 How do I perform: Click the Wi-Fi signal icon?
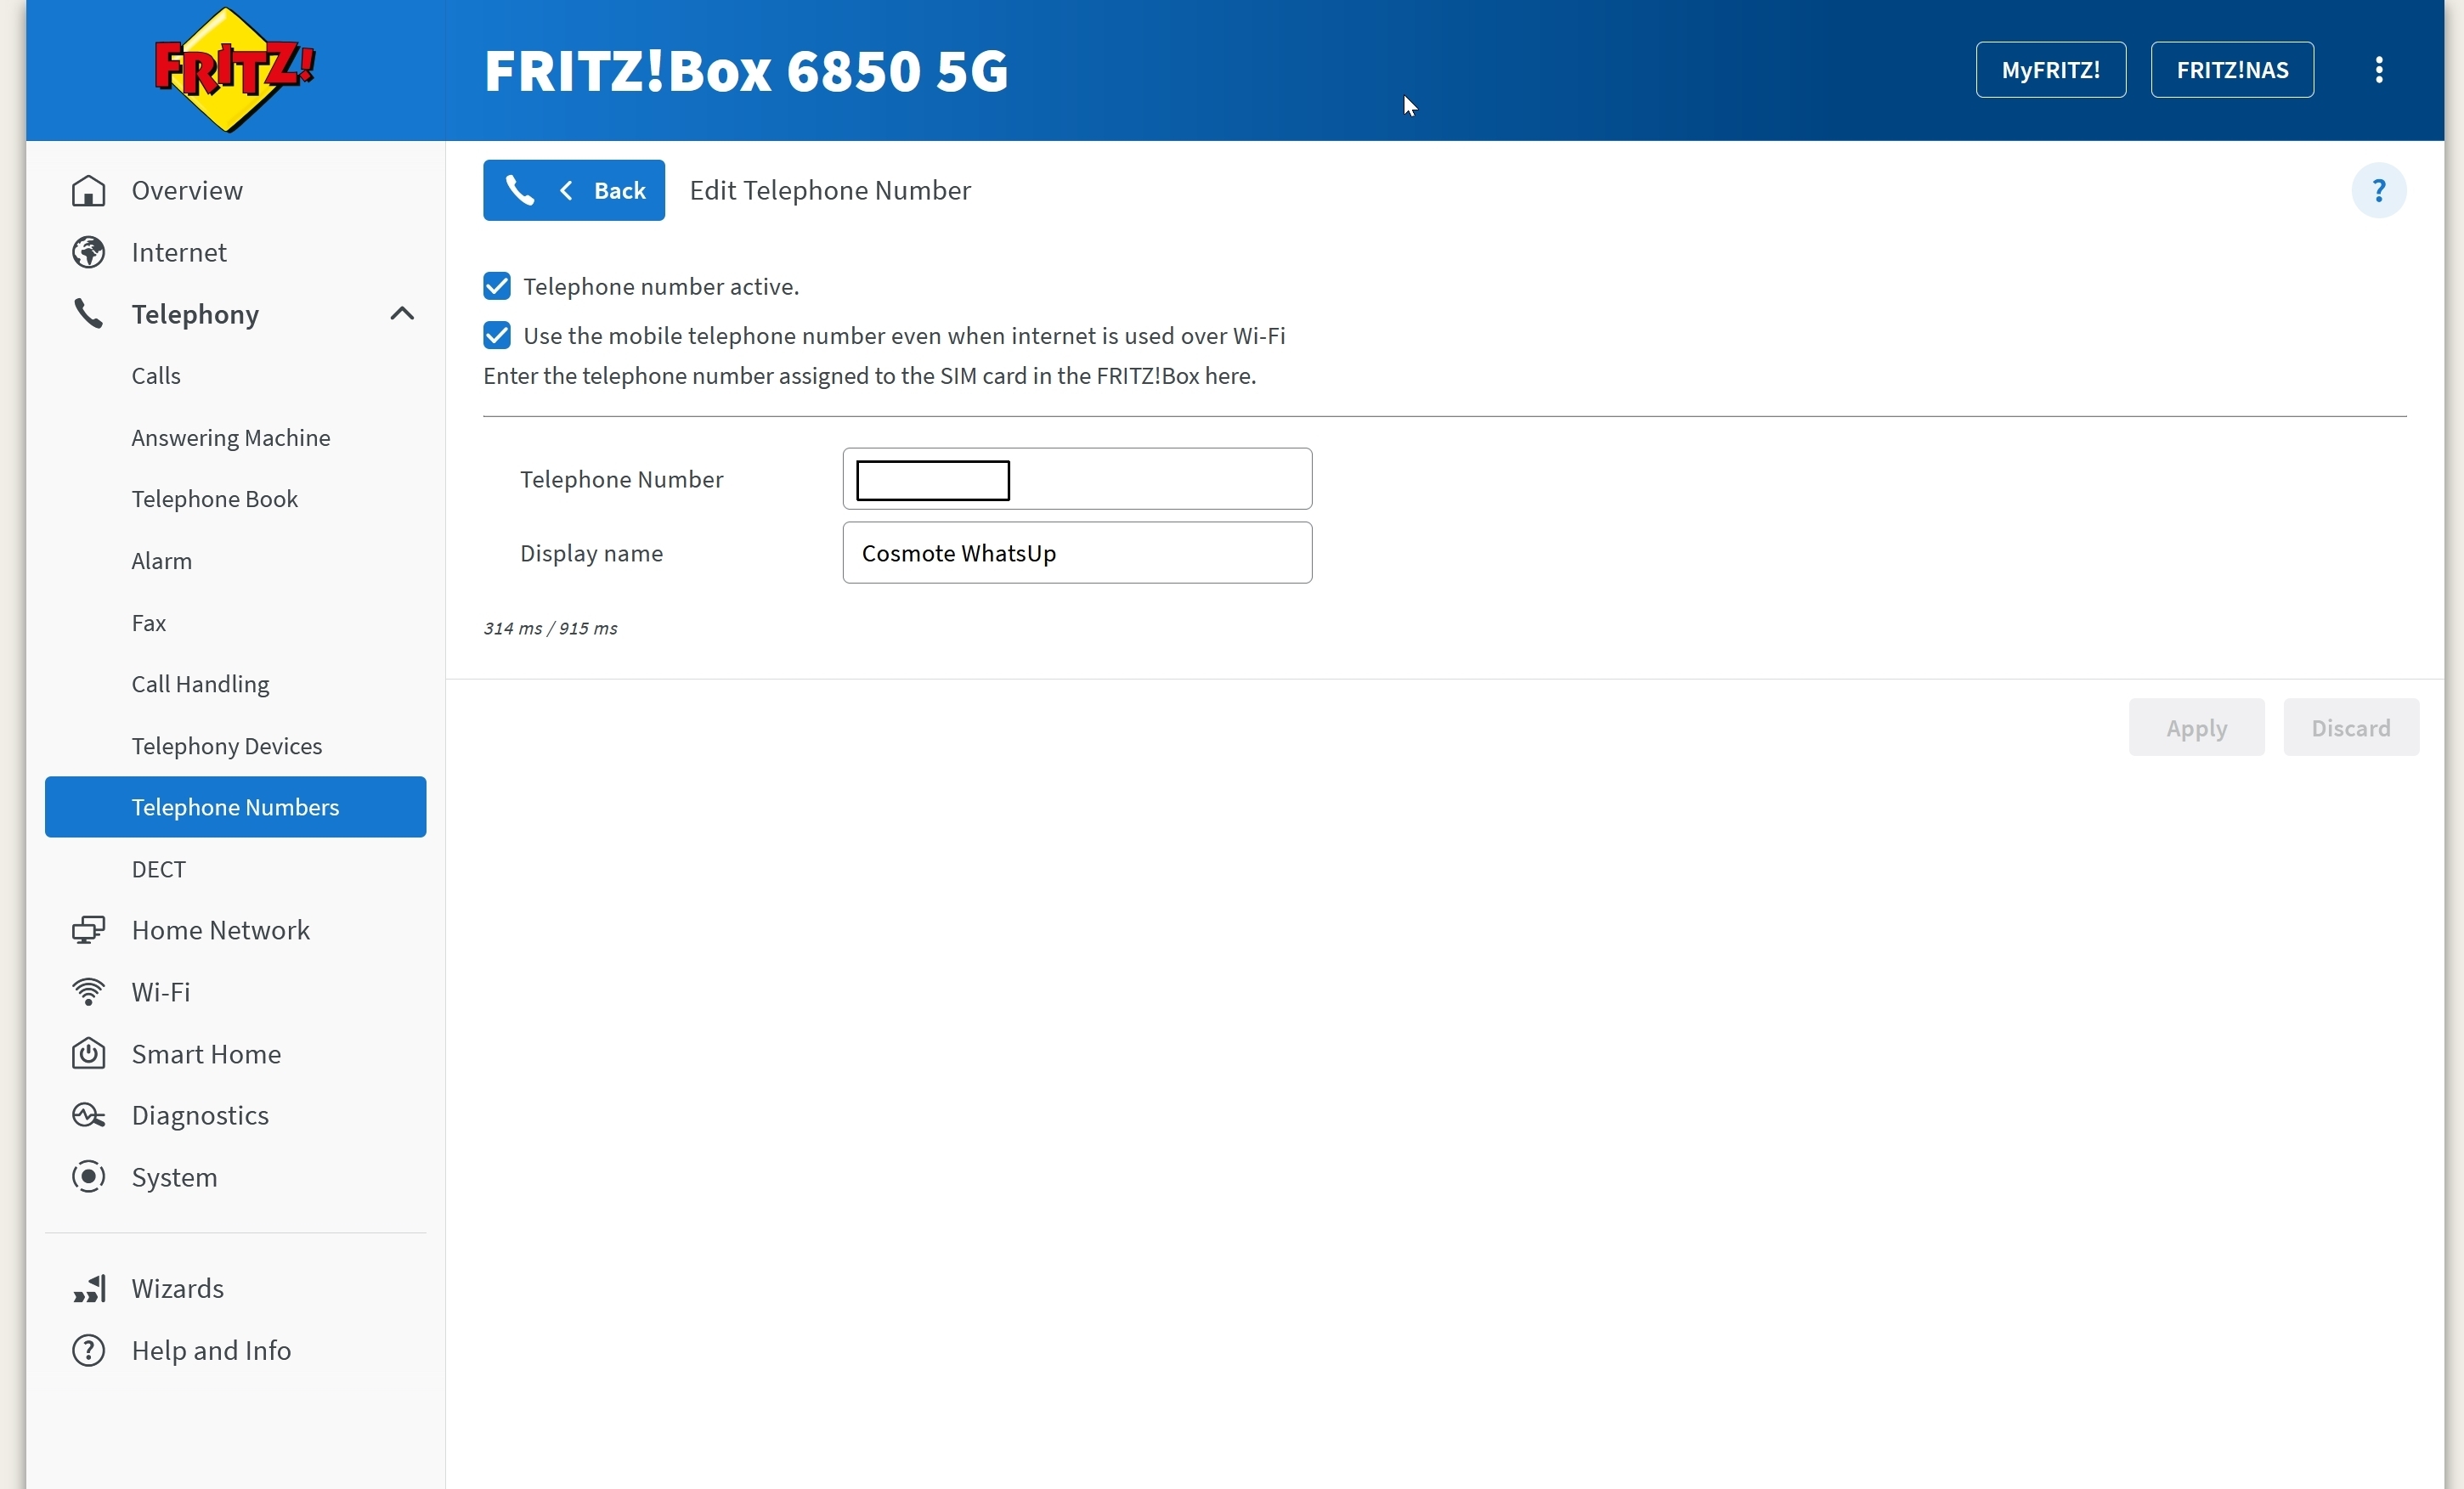pyautogui.click(x=89, y=992)
